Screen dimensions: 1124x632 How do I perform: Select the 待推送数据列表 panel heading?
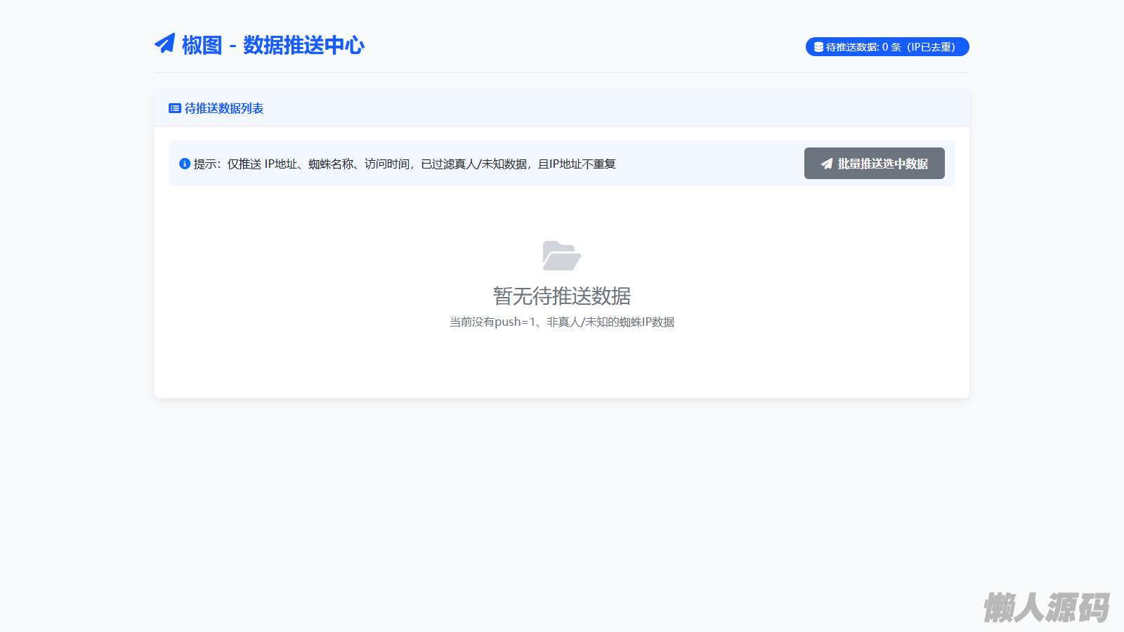pos(223,108)
